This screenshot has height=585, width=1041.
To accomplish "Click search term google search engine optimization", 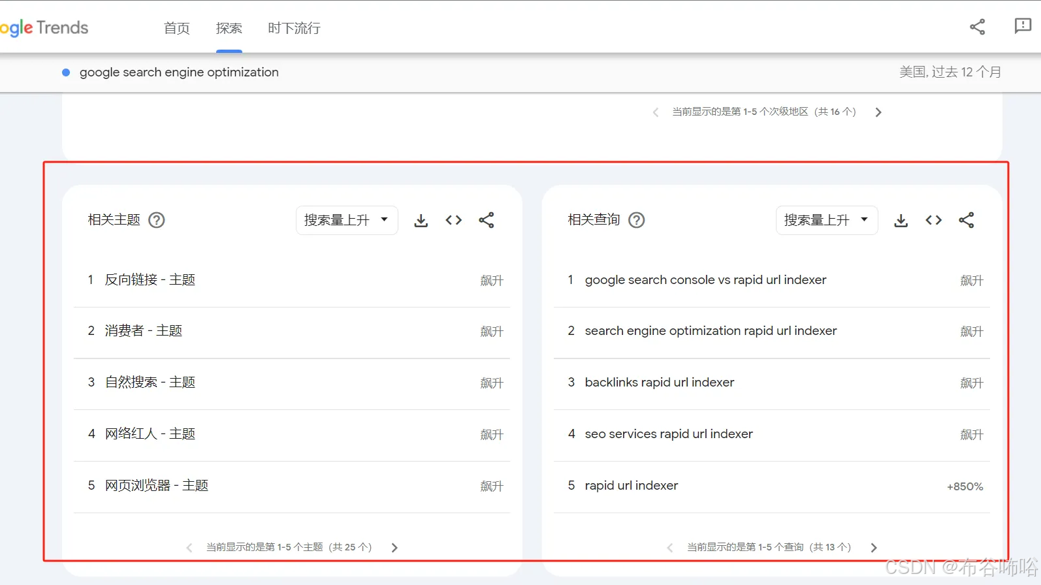I will pos(179,72).
